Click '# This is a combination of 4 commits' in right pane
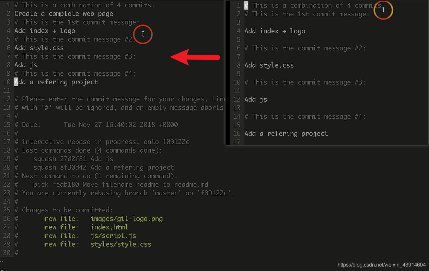This screenshot has height=271, width=429. (313, 5)
